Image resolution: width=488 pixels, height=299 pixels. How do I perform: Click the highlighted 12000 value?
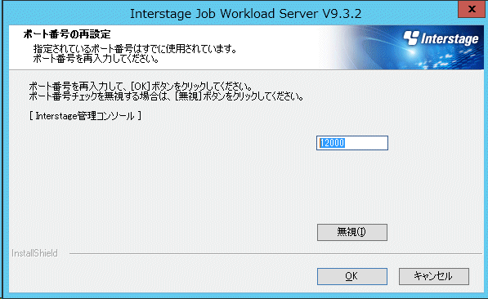click(x=332, y=143)
